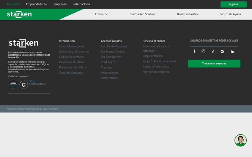The image size is (252, 157).
Task: Open Ser Somos Partner link
Action: pyautogui.click(x=113, y=51)
